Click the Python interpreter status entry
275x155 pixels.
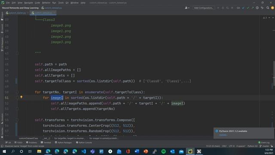(252, 146)
